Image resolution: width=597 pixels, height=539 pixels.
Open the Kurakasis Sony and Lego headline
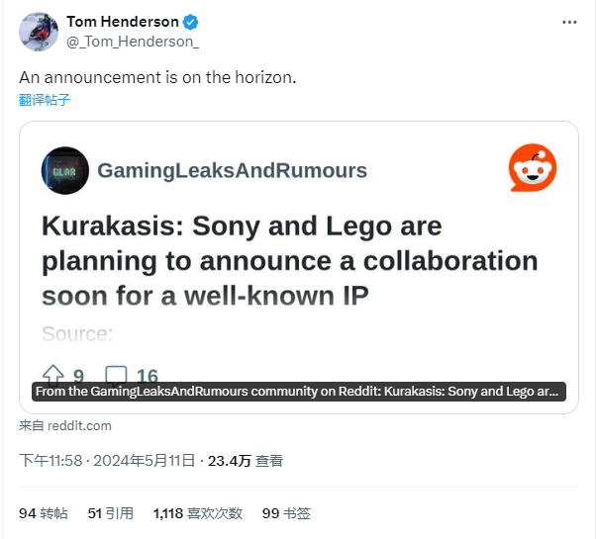point(289,260)
